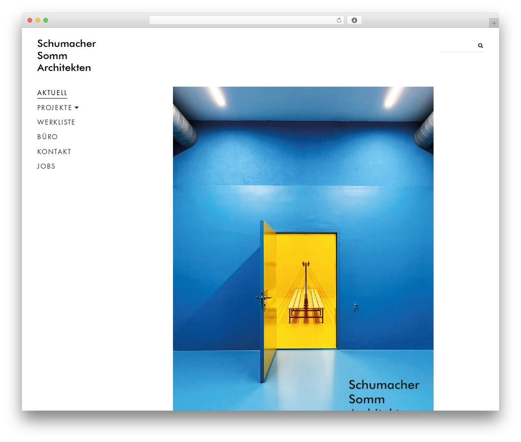Open a new browser tab with plus icon
Image resolution: width=521 pixels, height=442 pixels.
point(494,23)
